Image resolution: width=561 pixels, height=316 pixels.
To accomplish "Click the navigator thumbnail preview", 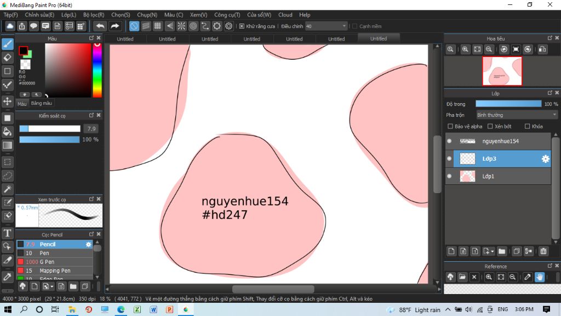I will tap(502, 71).
